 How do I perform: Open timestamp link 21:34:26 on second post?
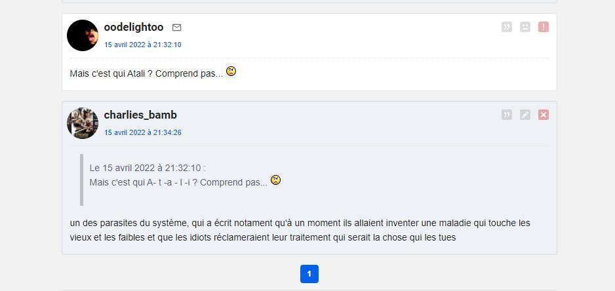coord(143,132)
